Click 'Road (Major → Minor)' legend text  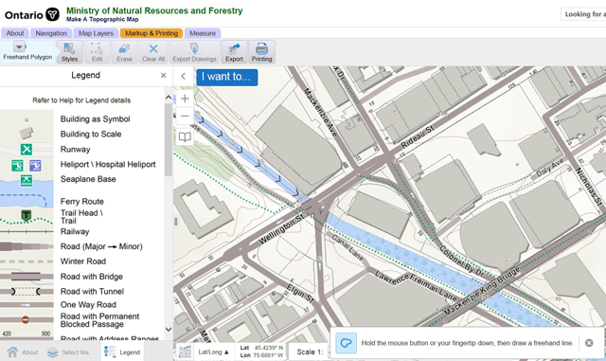(x=101, y=246)
